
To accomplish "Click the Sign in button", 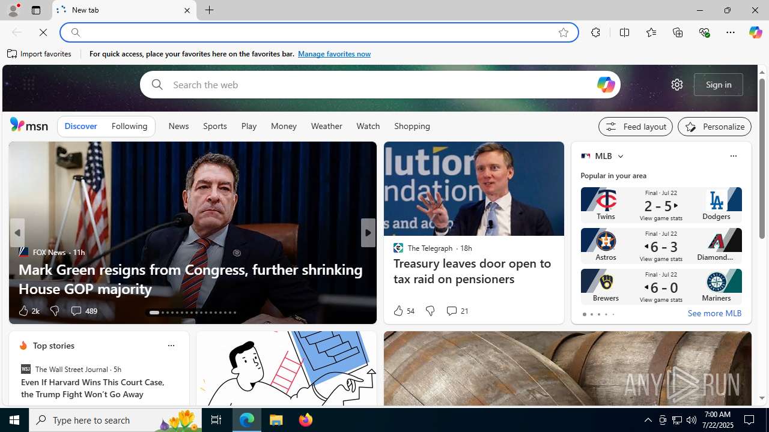I will [x=719, y=85].
